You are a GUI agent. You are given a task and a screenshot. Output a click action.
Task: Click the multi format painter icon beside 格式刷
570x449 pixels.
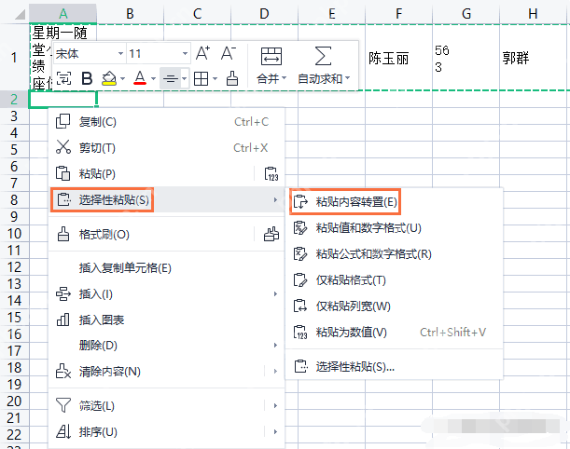point(271,235)
